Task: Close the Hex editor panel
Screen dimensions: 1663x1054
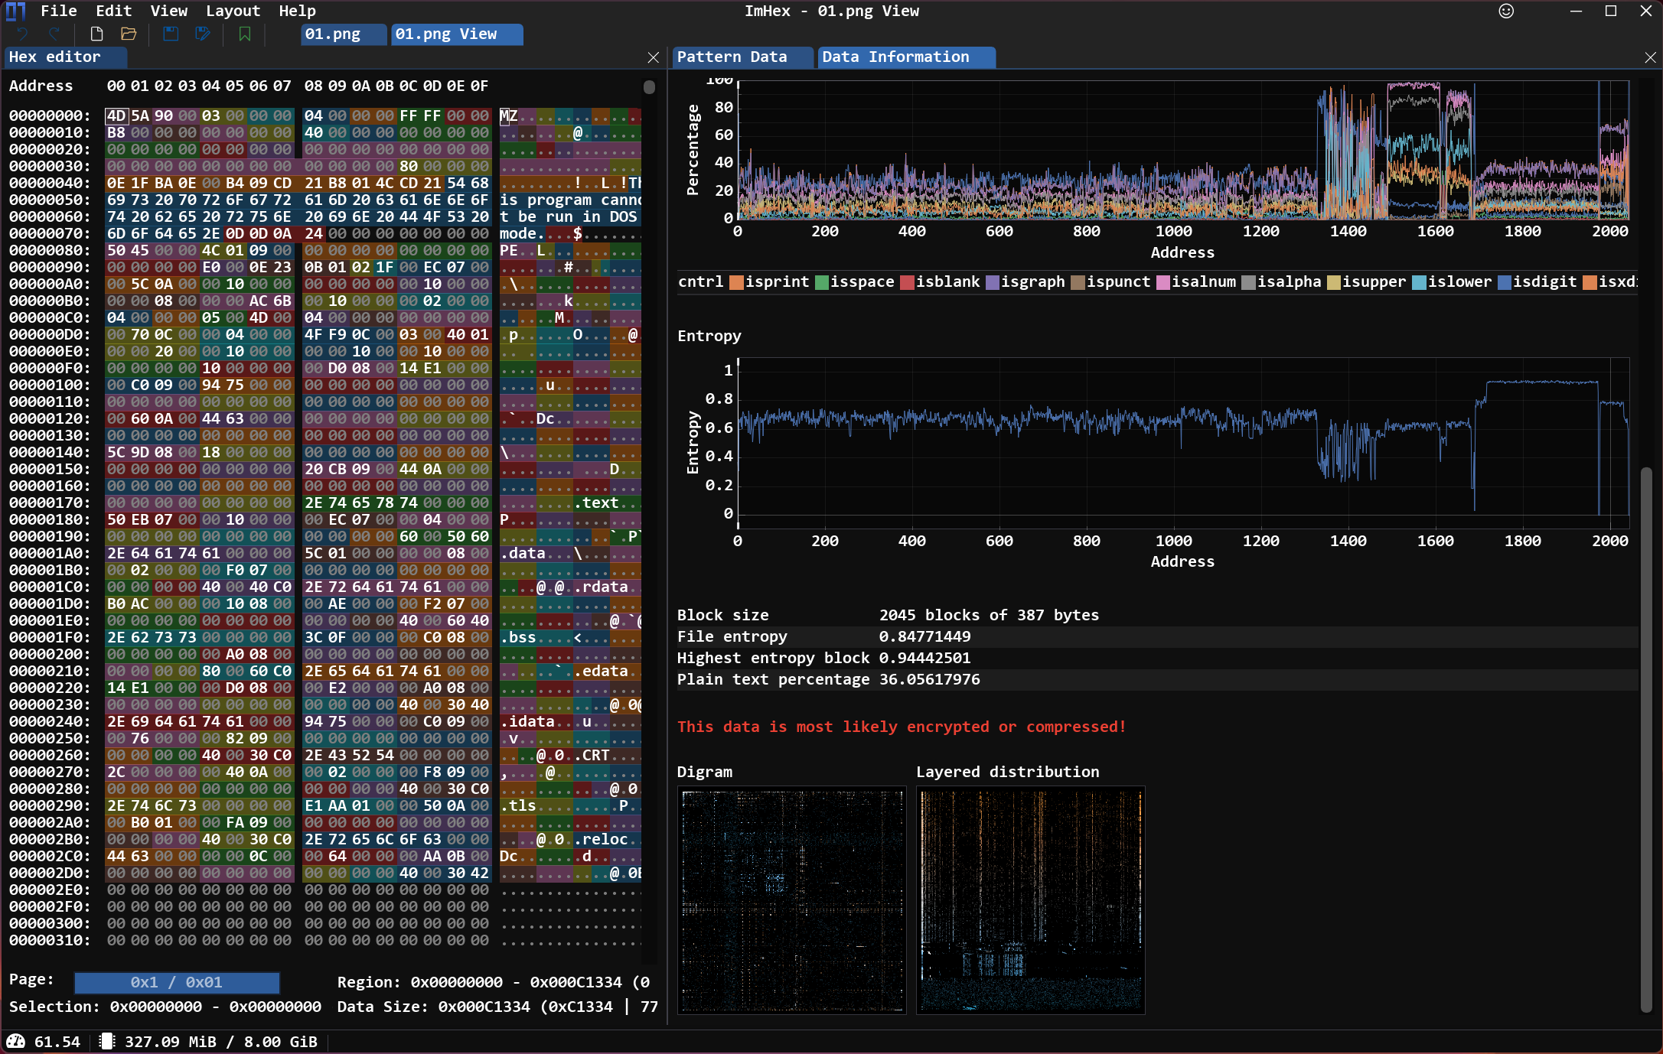Action: (x=653, y=57)
